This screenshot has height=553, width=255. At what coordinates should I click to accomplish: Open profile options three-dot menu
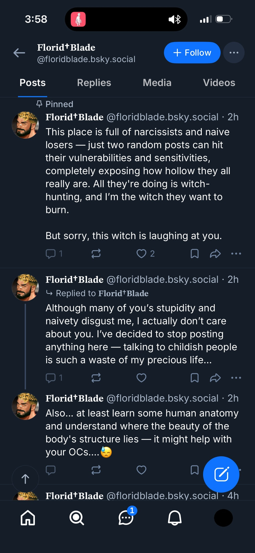coord(234,53)
